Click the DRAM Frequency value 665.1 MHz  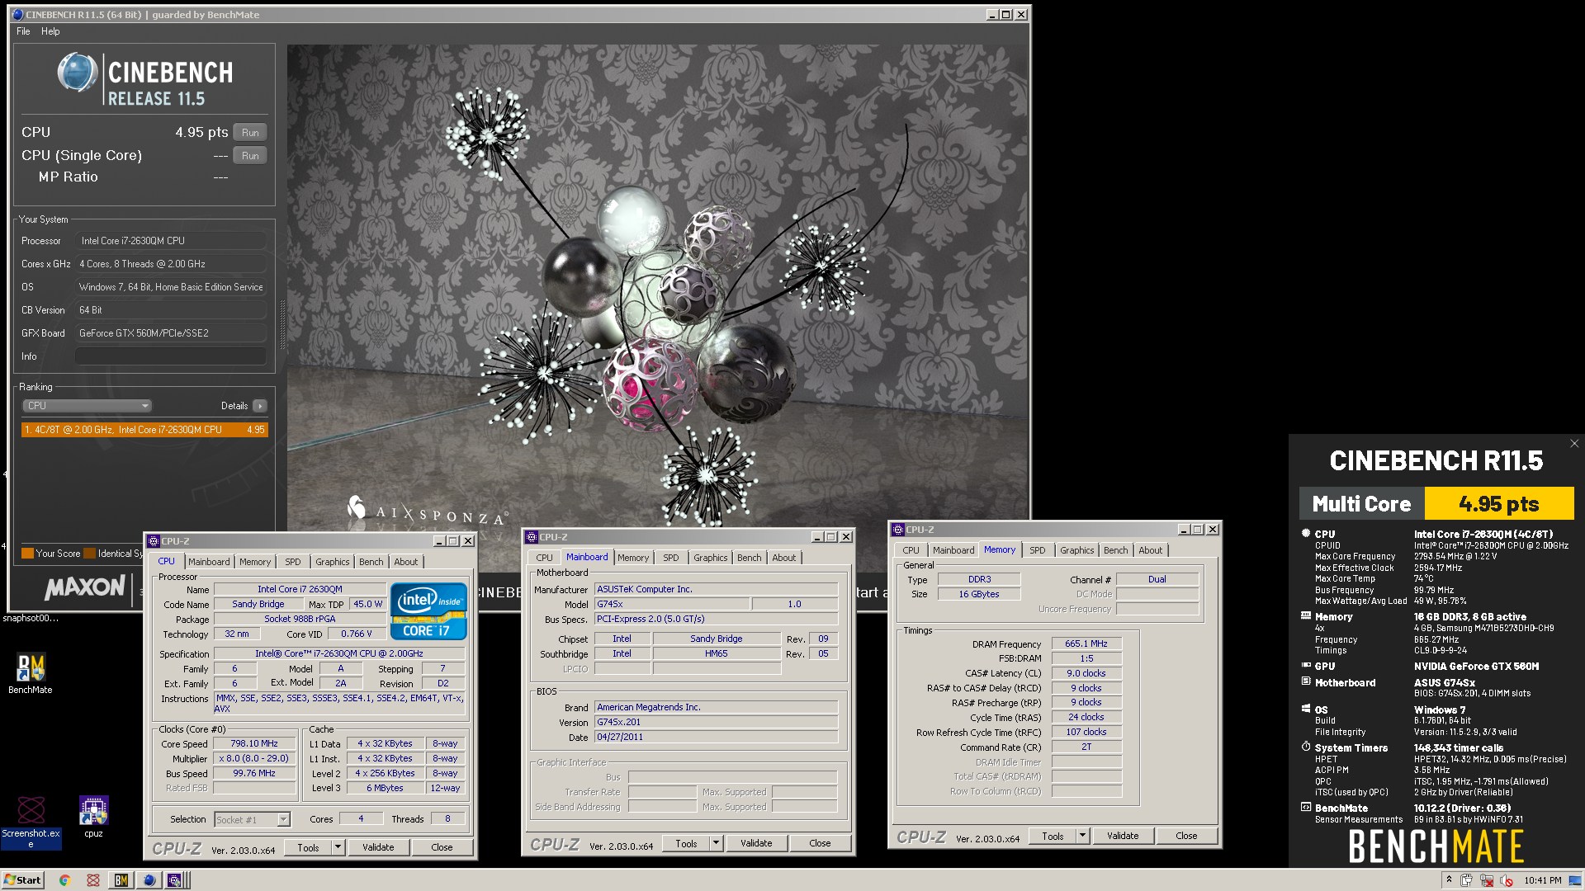[x=1086, y=643]
